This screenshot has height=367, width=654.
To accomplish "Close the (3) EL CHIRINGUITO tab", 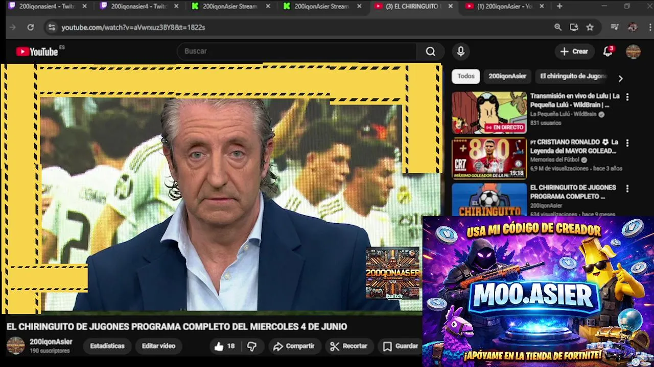I will (450, 6).
